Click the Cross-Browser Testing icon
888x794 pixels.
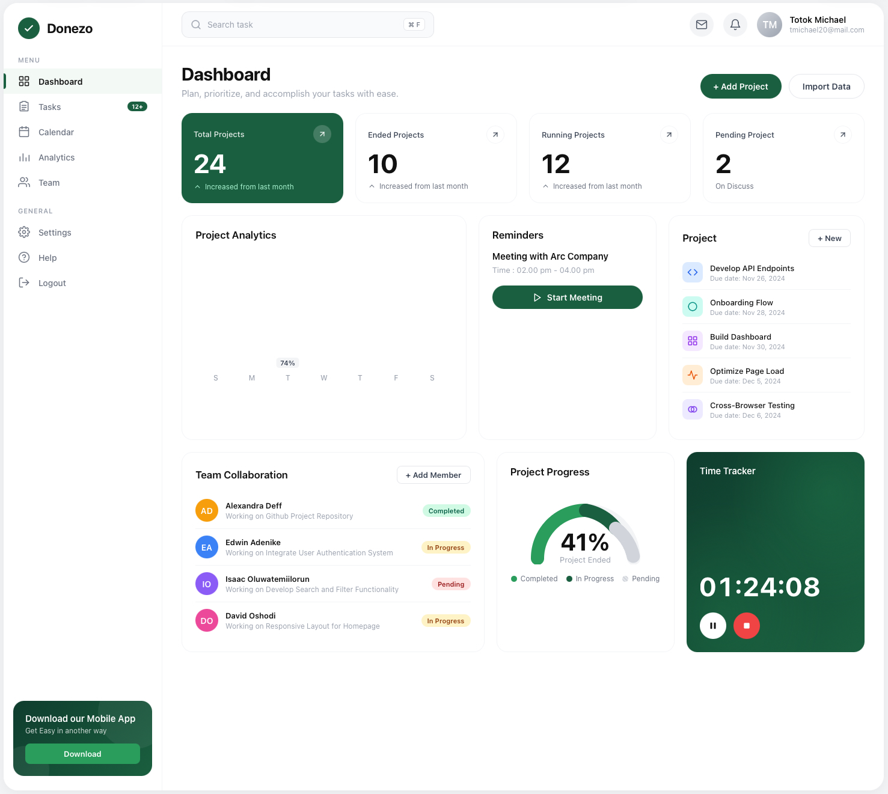click(x=693, y=409)
